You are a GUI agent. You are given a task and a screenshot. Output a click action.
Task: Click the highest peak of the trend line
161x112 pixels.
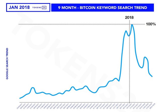point(132,25)
